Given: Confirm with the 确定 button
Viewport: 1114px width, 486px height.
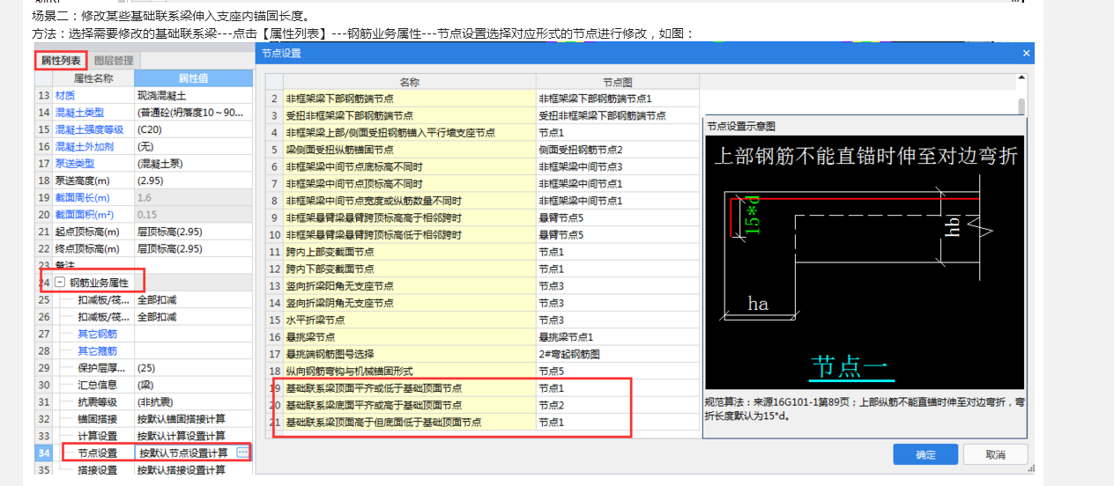Looking at the screenshot, I should click(925, 454).
